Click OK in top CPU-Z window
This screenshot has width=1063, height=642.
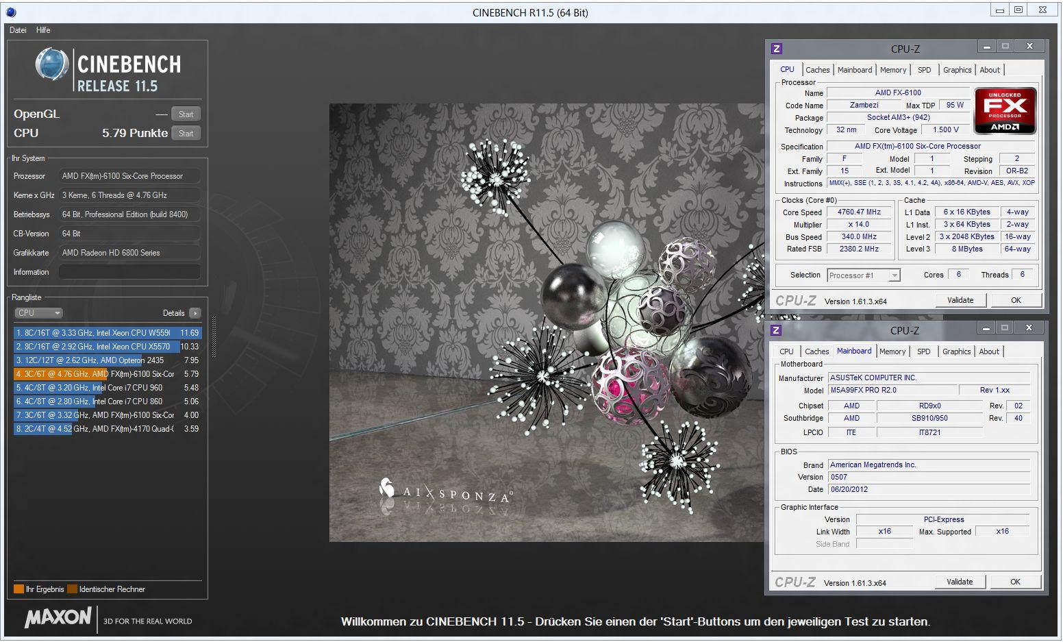(1016, 300)
